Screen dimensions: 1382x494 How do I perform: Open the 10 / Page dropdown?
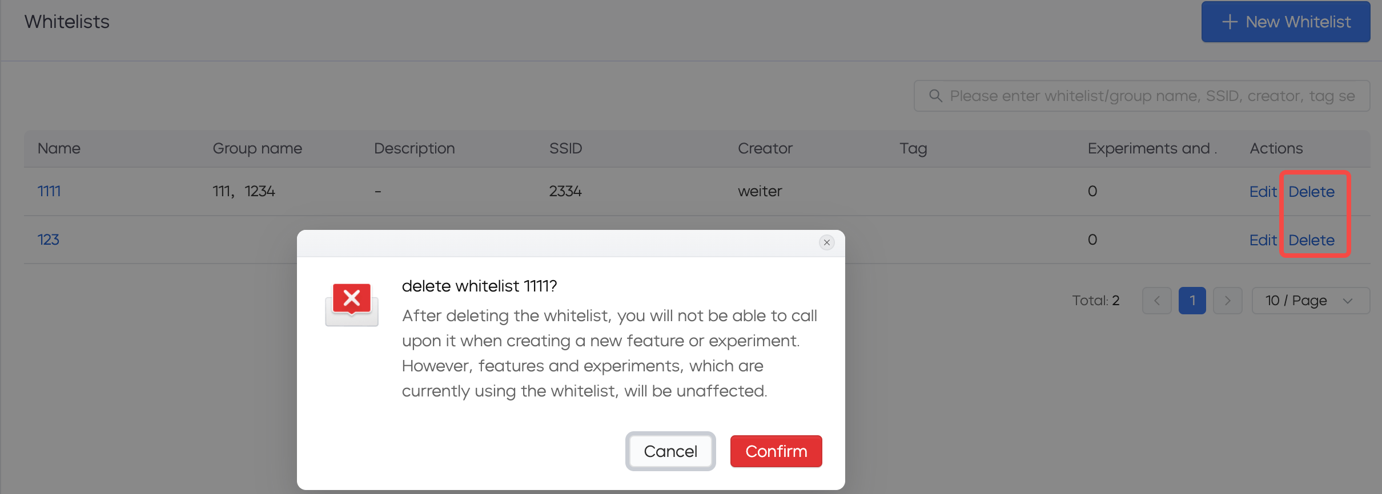pos(1311,301)
